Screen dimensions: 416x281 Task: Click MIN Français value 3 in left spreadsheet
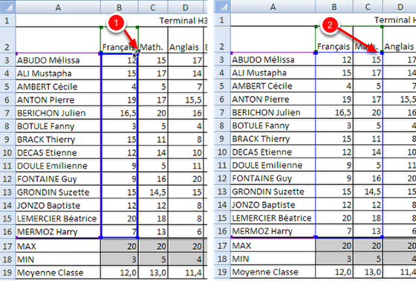tap(120, 259)
